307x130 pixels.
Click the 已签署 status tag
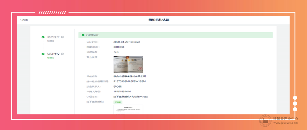(118, 102)
